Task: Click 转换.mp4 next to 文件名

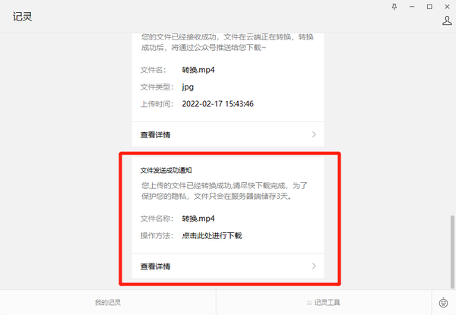Action: coord(198,70)
